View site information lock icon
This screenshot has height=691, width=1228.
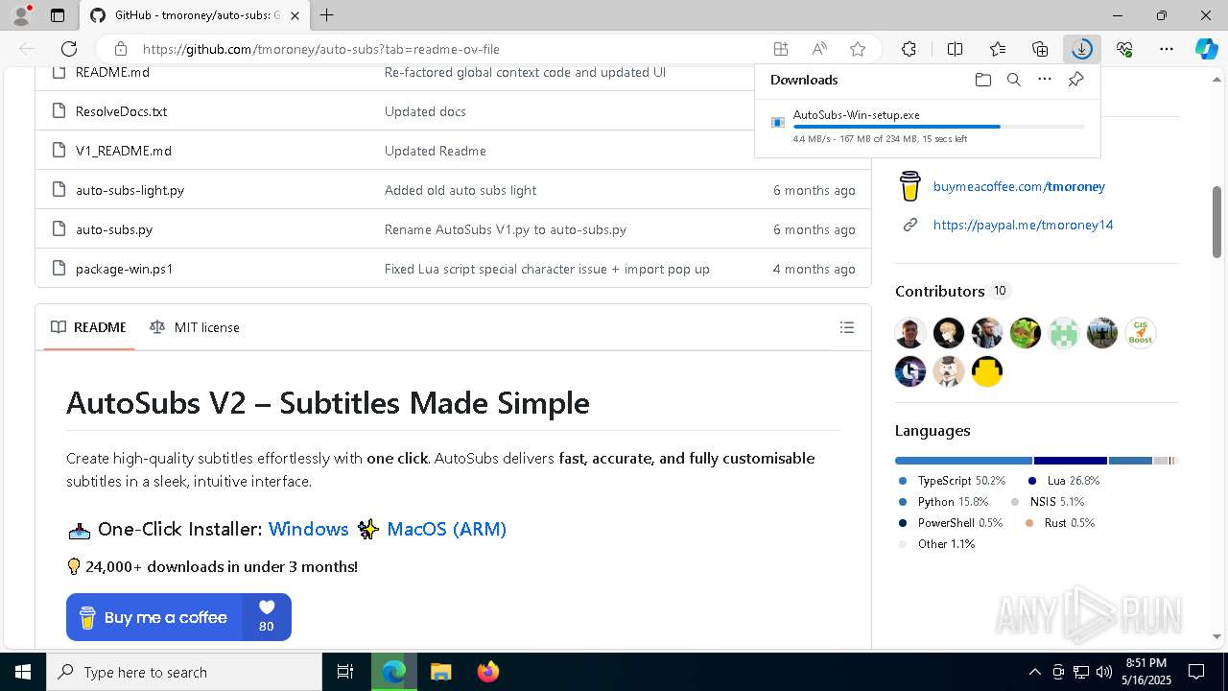coord(120,49)
